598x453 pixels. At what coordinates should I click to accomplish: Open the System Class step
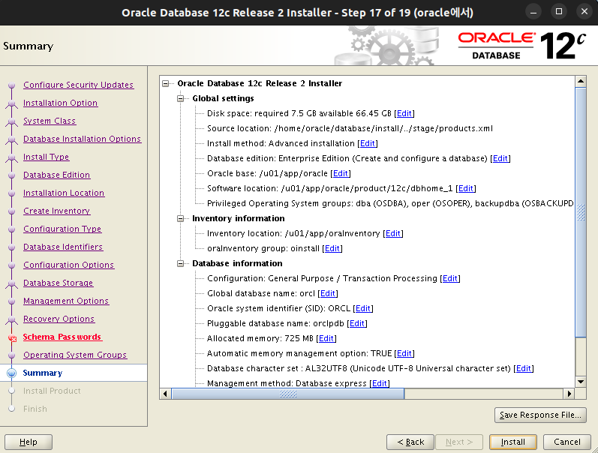pyautogui.click(x=50, y=121)
